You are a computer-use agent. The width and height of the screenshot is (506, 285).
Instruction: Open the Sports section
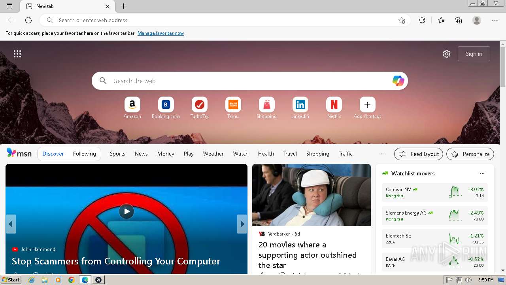[117, 154]
